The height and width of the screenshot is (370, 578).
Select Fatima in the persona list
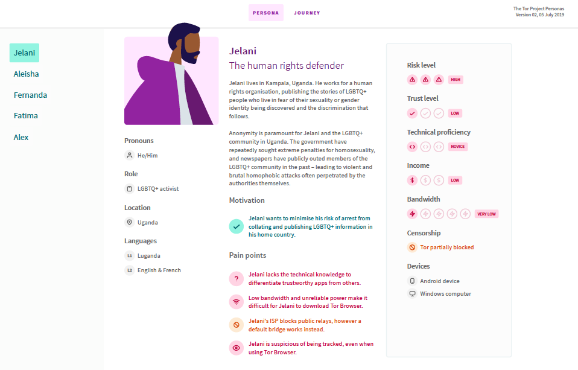(26, 116)
